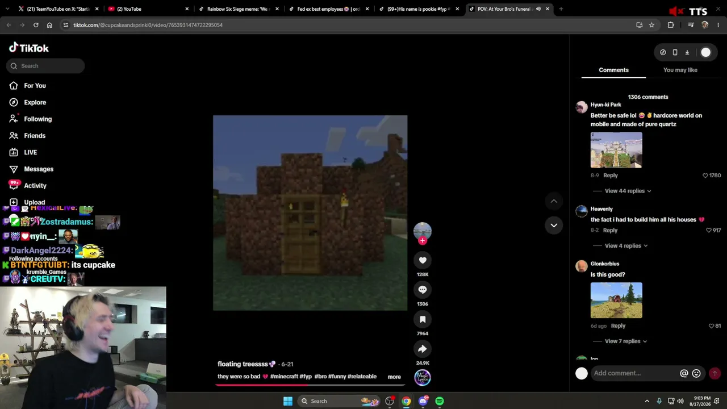
Task: Reply to Hyun-ki Park's comment
Action: [x=611, y=176]
